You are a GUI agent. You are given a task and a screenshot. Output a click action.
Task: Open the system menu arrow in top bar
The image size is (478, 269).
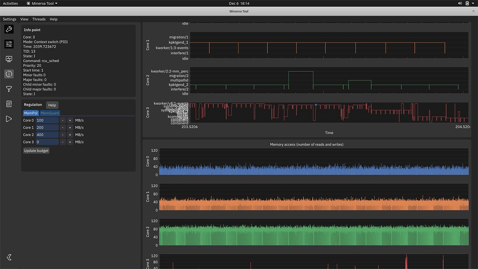[474, 3]
